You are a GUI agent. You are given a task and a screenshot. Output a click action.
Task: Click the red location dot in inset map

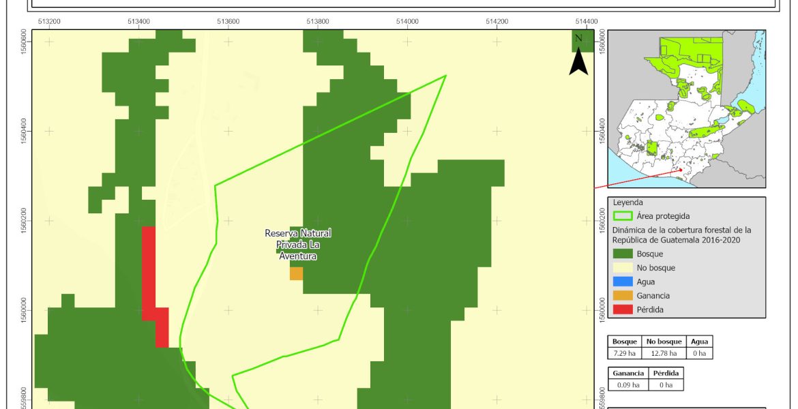(681, 170)
